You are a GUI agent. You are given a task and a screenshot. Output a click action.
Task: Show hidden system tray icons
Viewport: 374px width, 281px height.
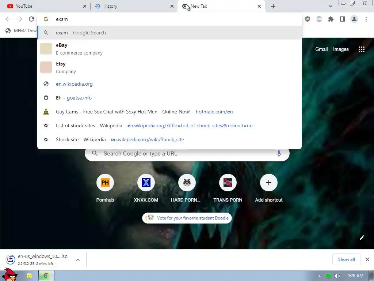[x=319, y=276]
